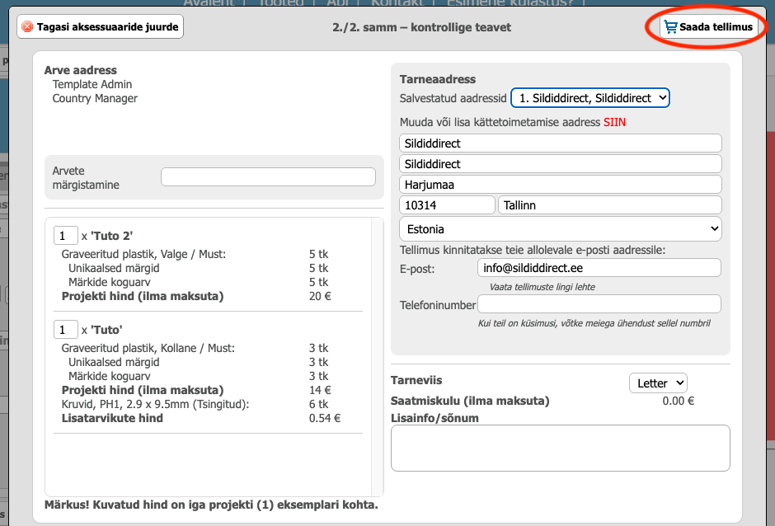Click the Tallinn city field
Screen dimensions: 775x526
pyautogui.click(x=609, y=205)
